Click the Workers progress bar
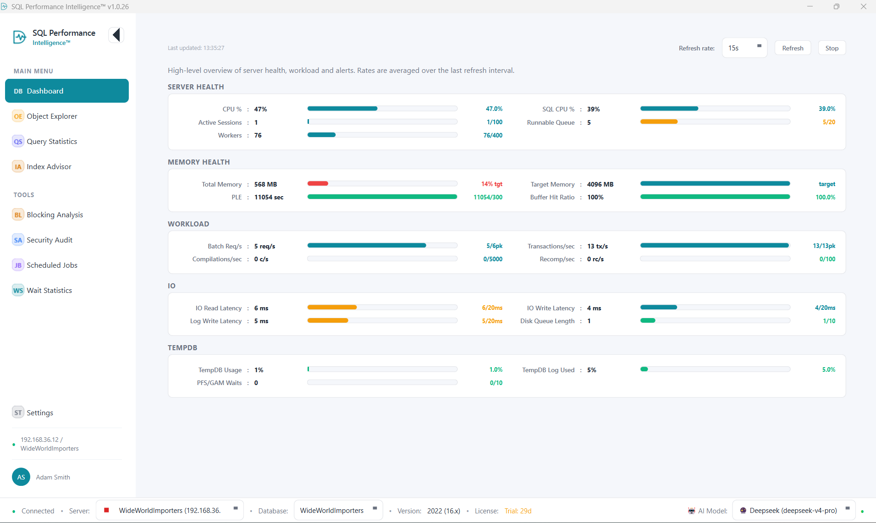The height and width of the screenshot is (523, 876). (382, 135)
